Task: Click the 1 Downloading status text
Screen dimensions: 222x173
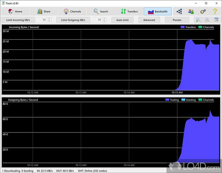Action: point(11,171)
